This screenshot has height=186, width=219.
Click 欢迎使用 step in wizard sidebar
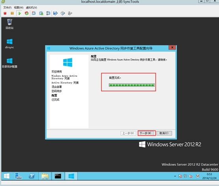point(57,71)
